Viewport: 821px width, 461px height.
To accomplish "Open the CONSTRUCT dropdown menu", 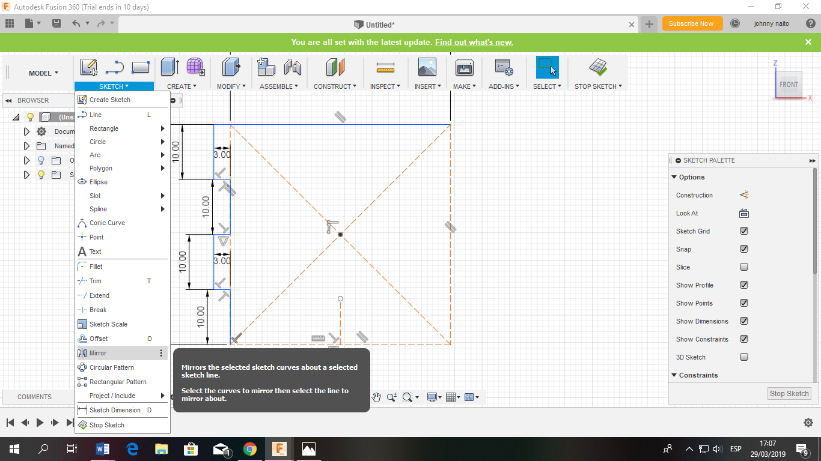I will pyautogui.click(x=335, y=86).
